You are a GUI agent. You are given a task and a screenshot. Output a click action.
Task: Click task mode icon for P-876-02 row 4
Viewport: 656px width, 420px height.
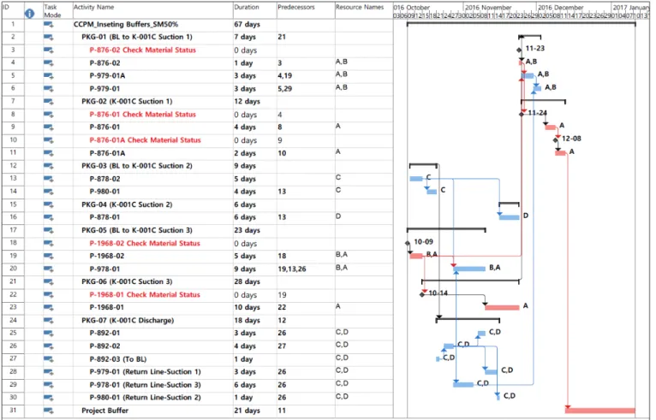coord(49,63)
